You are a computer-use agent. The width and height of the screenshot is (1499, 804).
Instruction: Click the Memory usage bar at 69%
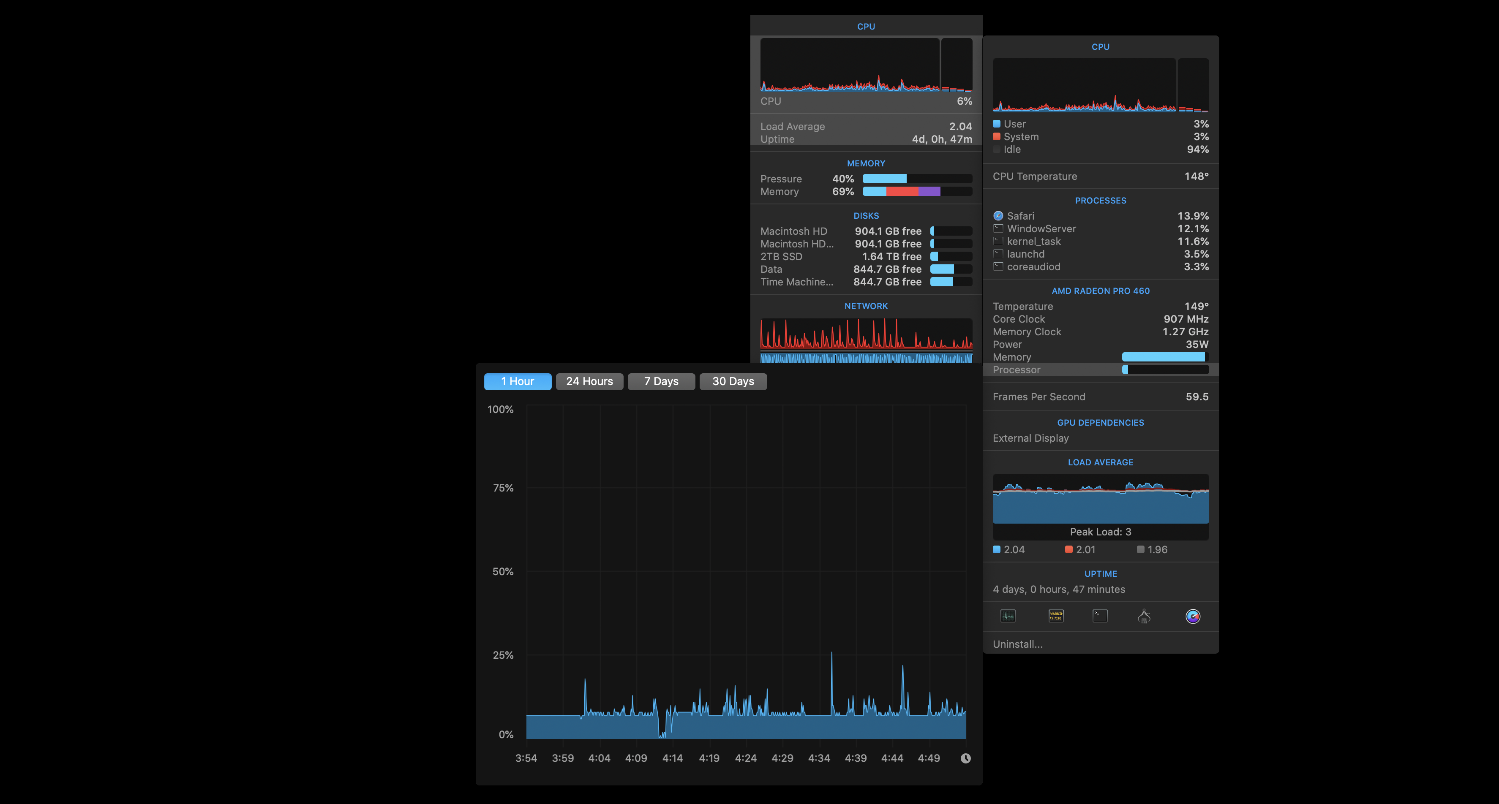(917, 191)
